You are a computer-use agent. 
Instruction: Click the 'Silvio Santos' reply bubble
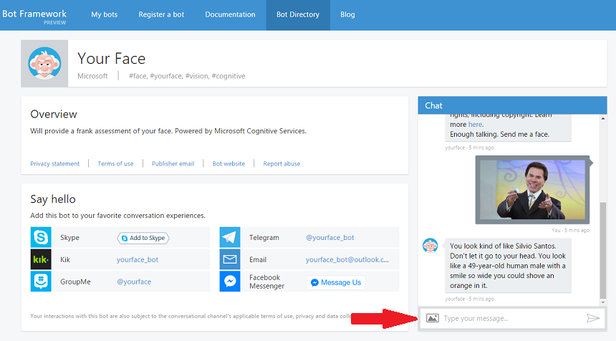[508, 266]
